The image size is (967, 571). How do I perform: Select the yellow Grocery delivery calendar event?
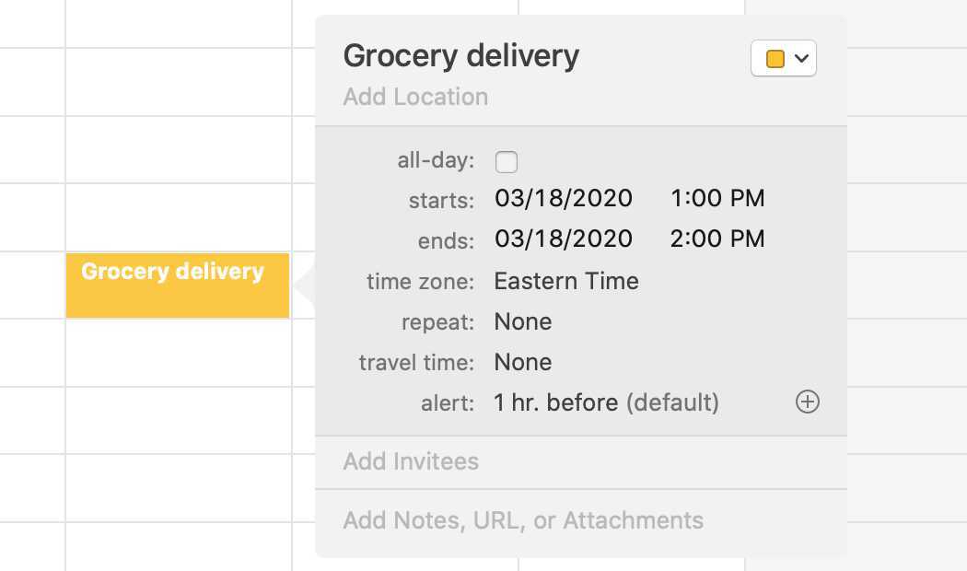point(177,285)
